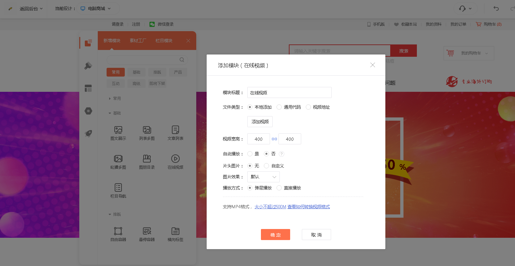
Task: Click the 添加视频 button
Action: click(x=260, y=122)
